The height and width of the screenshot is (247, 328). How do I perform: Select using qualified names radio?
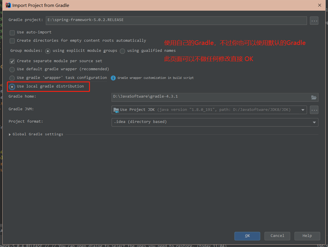point(122,51)
